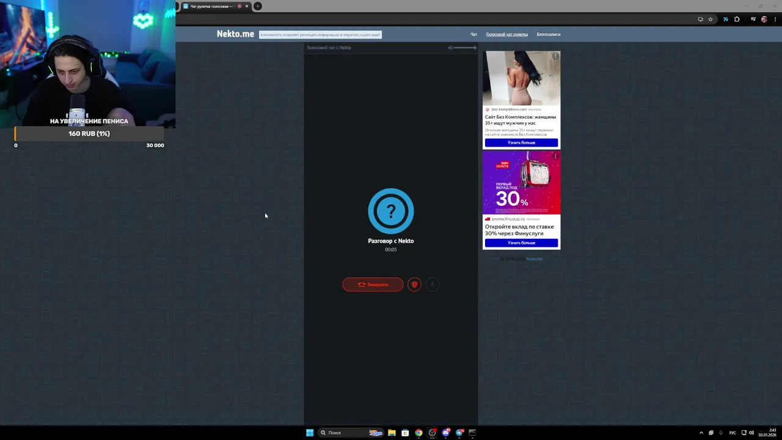Show hidden system tray icons
Viewport: 782px width, 440px height.
click(701, 433)
